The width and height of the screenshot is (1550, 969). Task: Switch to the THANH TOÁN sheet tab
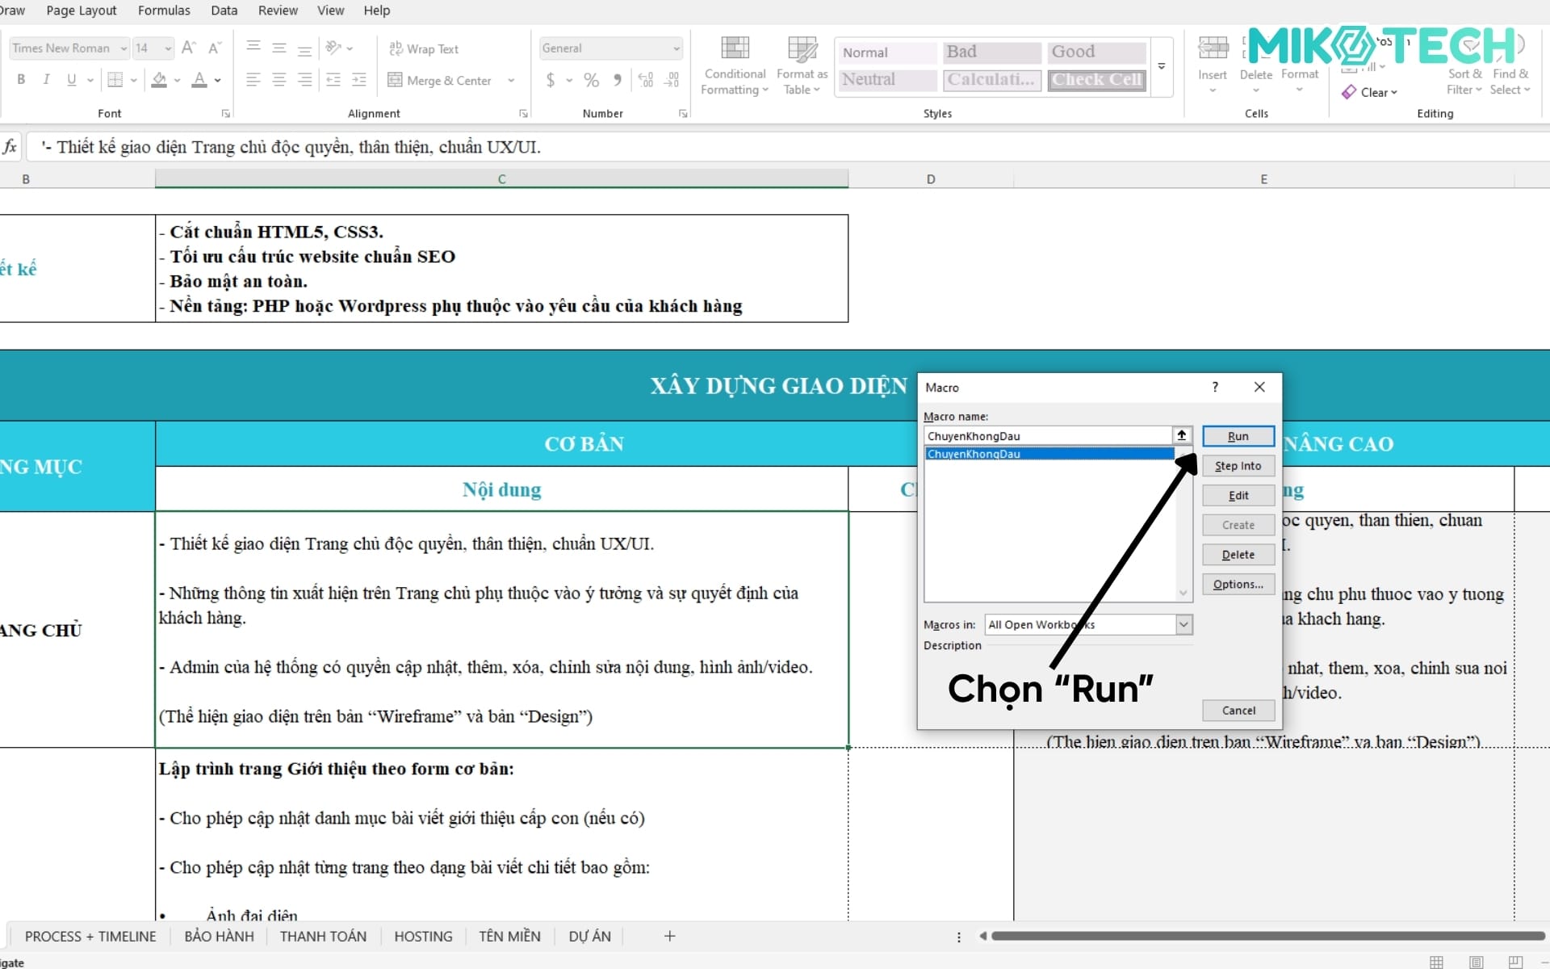tap(323, 936)
